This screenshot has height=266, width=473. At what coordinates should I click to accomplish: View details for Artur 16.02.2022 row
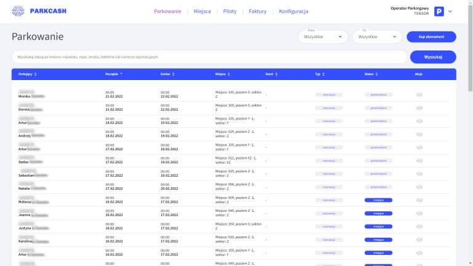pos(419,253)
